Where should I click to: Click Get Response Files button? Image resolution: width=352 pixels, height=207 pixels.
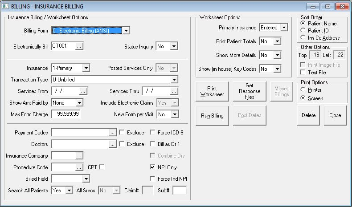pos(250,92)
